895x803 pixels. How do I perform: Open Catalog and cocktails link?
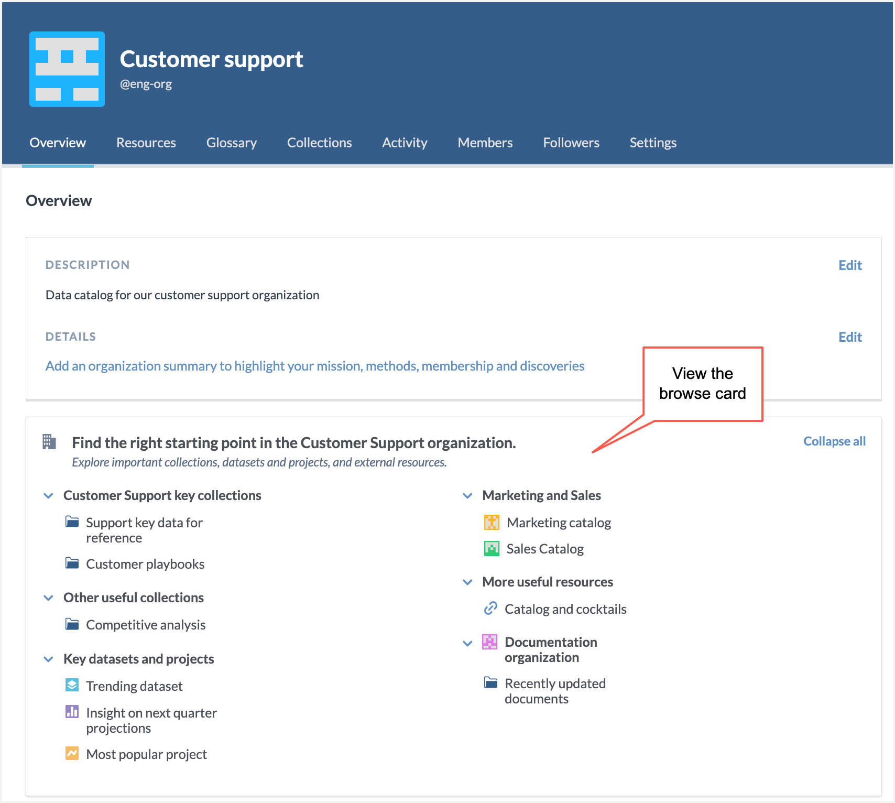565,609
